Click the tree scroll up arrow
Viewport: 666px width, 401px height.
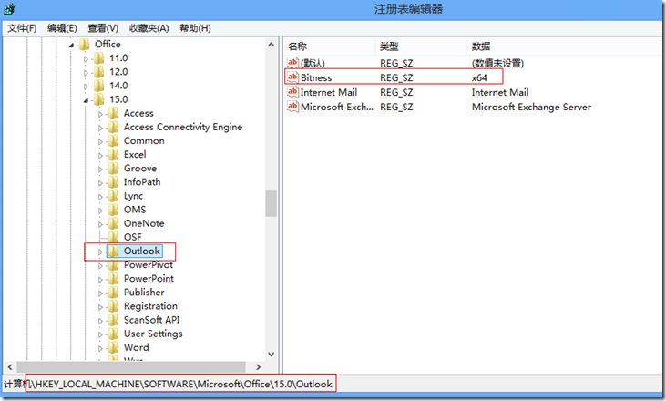tap(271, 44)
